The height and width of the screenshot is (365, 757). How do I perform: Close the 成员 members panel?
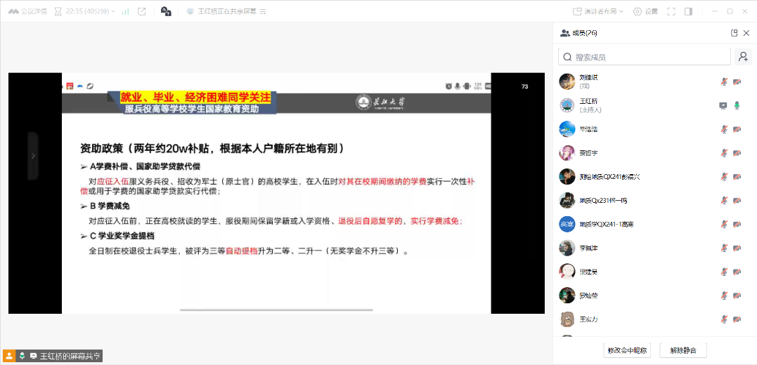(x=746, y=33)
